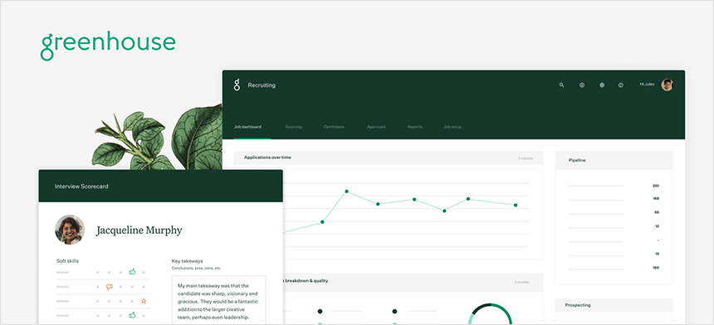
Task: Click the Pipeline panel heading
Action: pos(577,161)
